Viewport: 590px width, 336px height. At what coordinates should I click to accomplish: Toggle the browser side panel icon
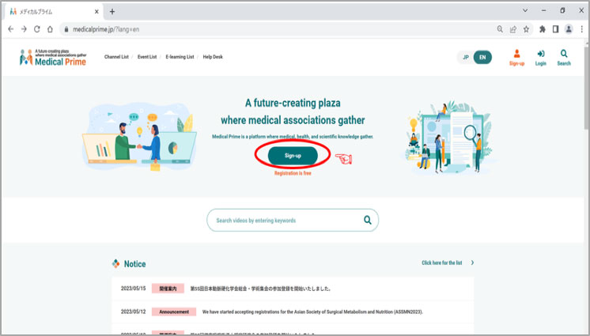coord(555,29)
